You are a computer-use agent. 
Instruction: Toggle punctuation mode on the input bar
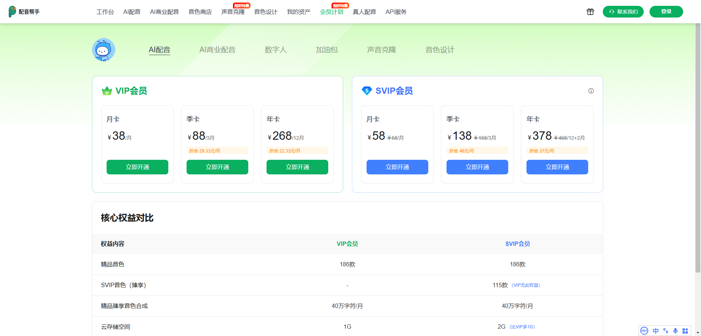[666, 331]
